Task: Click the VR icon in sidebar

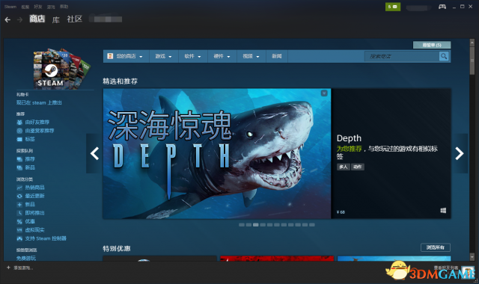Action: [19, 230]
